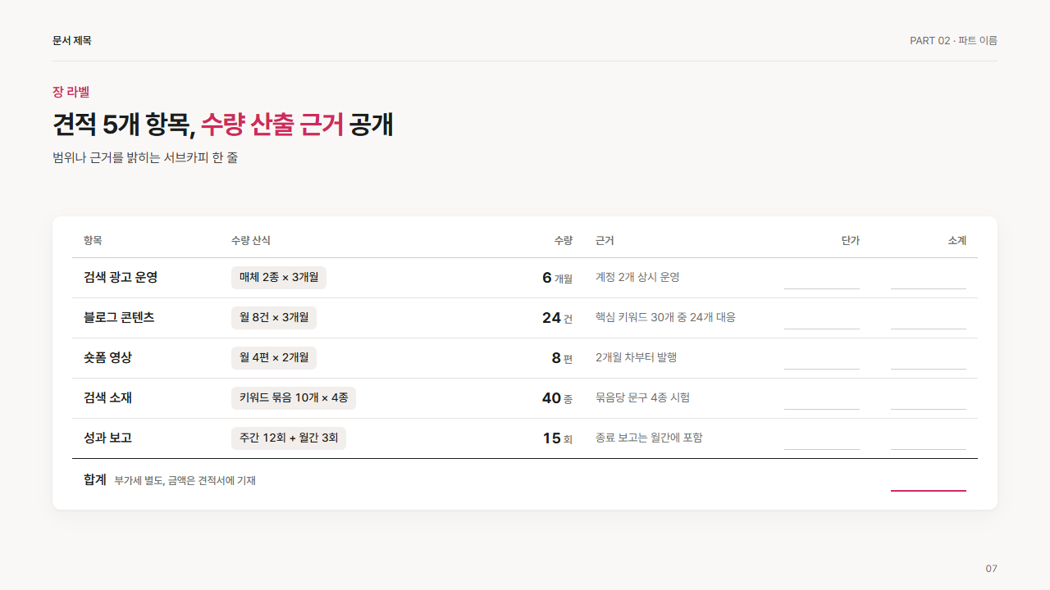Select the row item '블로그 콘텐츠'
The height and width of the screenshot is (590, 1050).
tap(119, 318)
